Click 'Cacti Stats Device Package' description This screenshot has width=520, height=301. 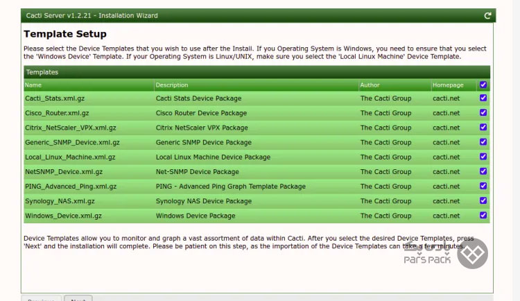pyautogui.click(x=199, y=98)
